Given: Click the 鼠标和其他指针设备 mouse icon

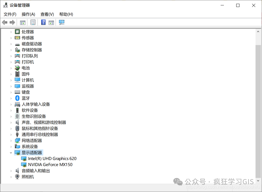Looking at the screenshot, I should tap(17, 128).
